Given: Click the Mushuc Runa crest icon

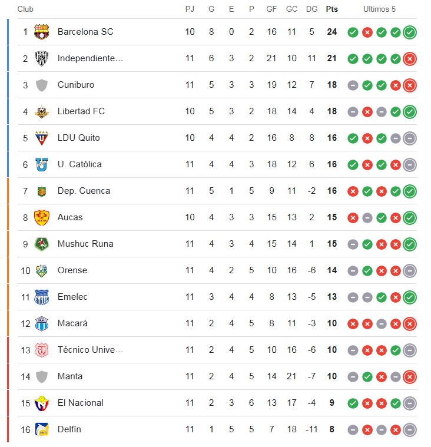Looking at the screenshot, I should (x=42, y=244).
